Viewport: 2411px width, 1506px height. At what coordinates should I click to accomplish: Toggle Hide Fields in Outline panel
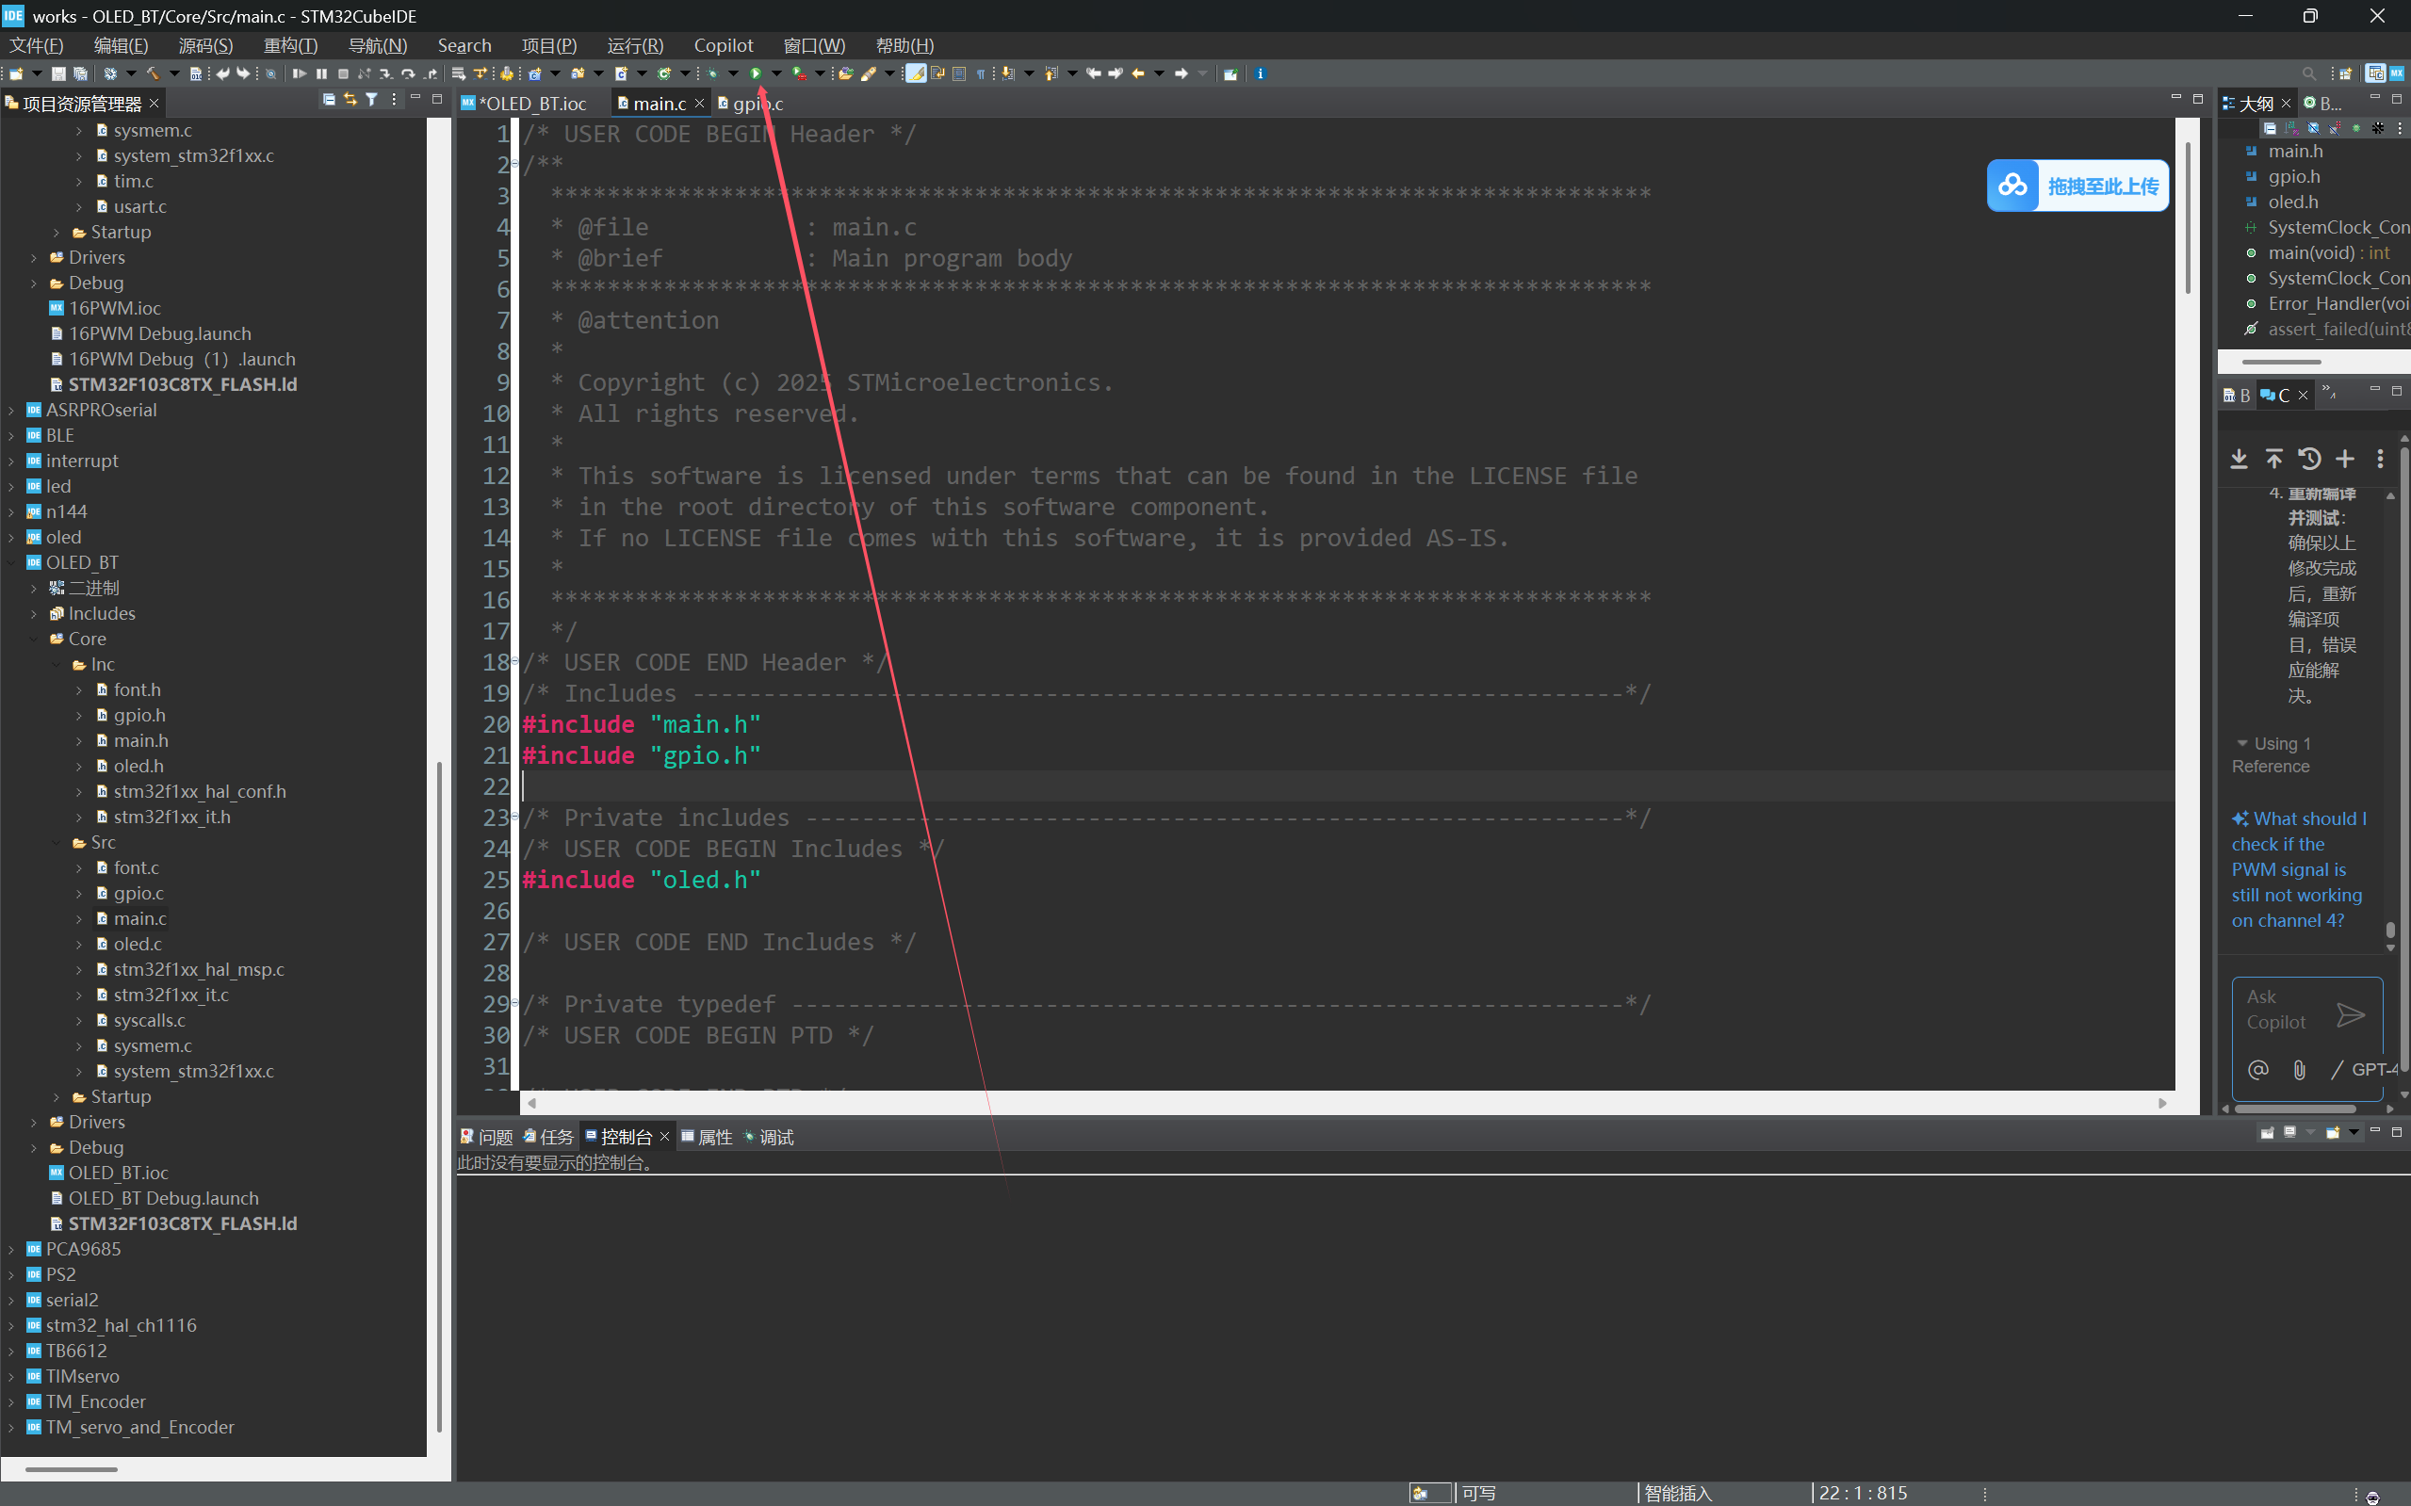(x=2313, y=128)
